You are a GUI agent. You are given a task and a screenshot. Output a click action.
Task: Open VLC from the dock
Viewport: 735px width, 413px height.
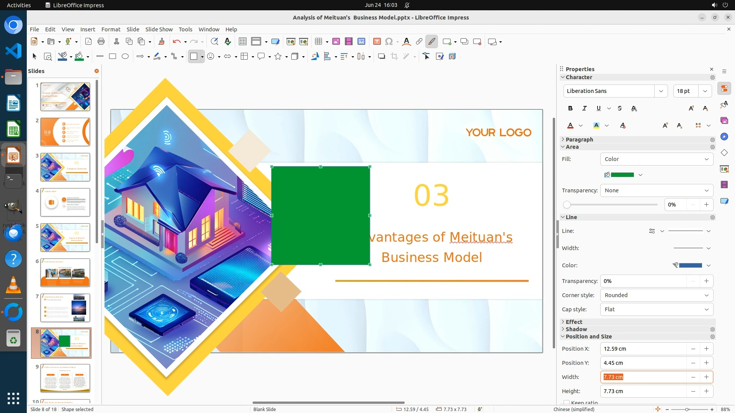(x=13, y=285)
